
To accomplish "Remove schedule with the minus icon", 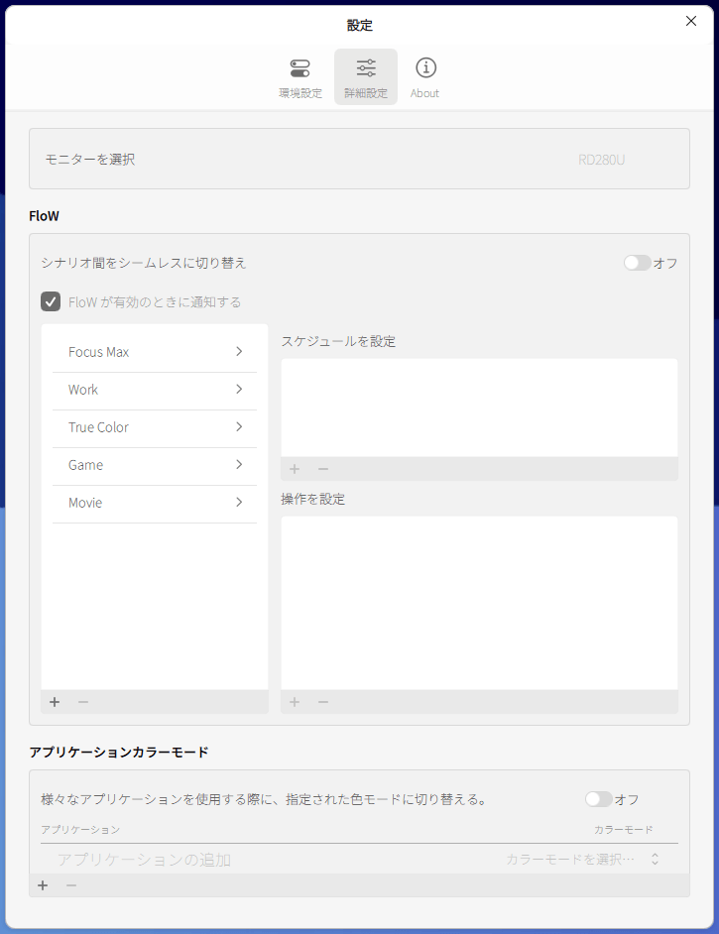I will pyautogui.click(x=323, y=469).
